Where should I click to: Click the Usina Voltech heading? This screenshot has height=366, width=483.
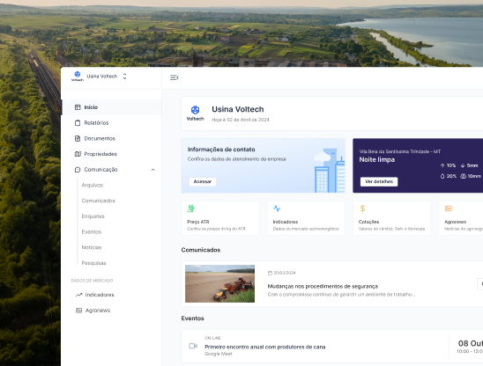237,109
